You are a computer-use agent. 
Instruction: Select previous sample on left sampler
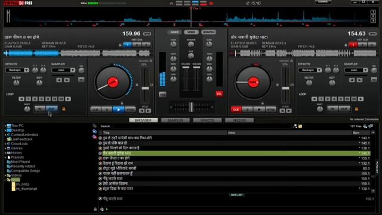[x=59, y=80]
